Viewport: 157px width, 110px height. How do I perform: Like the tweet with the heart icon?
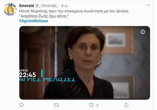[91, 105]
